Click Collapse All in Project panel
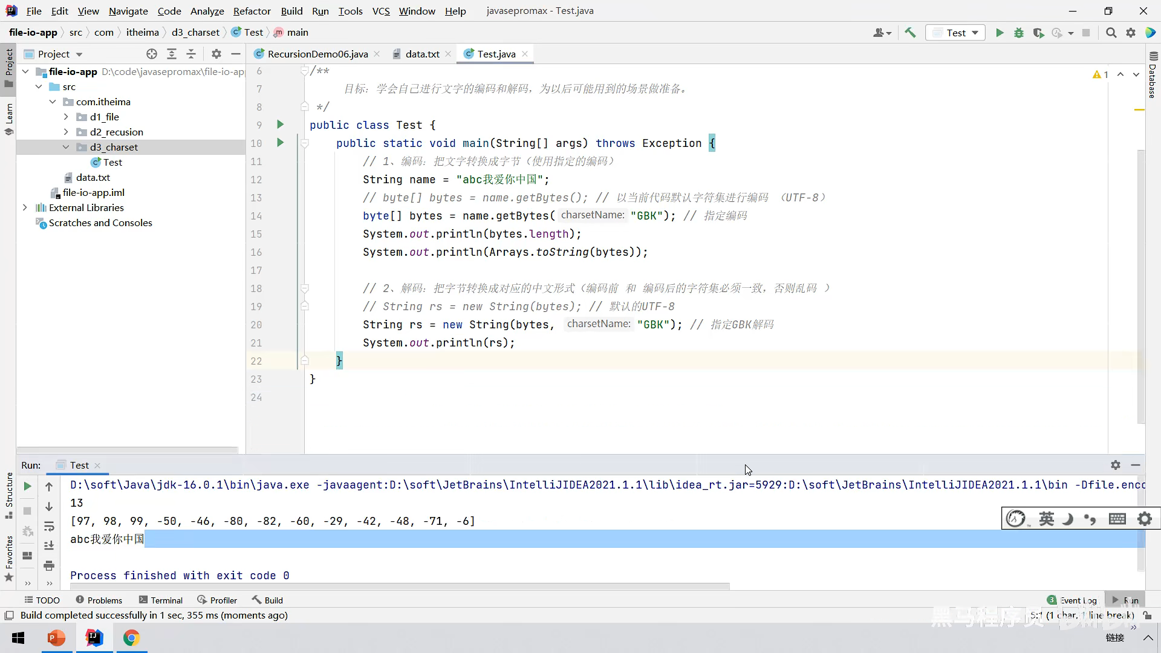Image resolution: width=1161 pixels, height=653 pixels. (191, 54)
